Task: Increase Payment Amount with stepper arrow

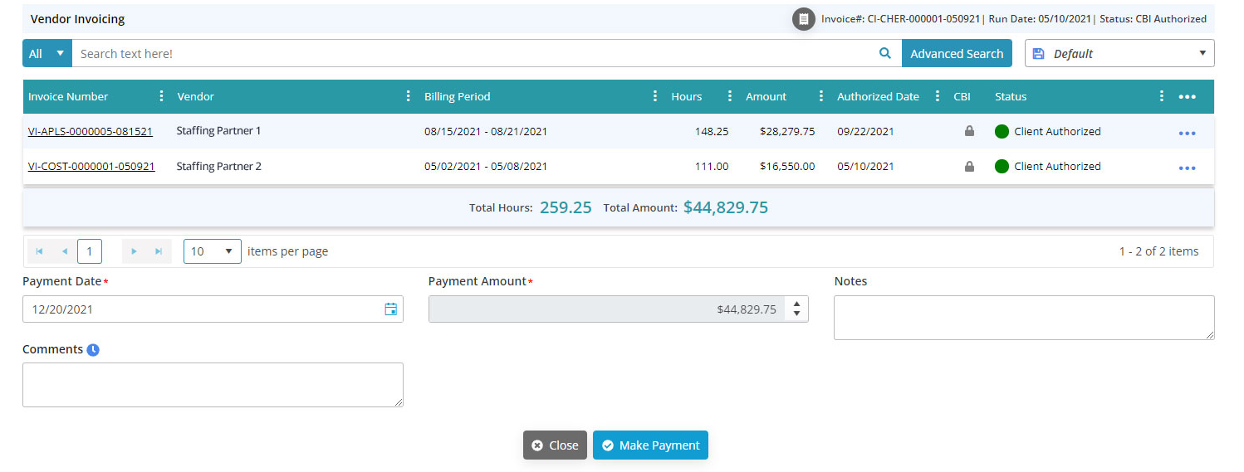Action: [x=796, y=304]
